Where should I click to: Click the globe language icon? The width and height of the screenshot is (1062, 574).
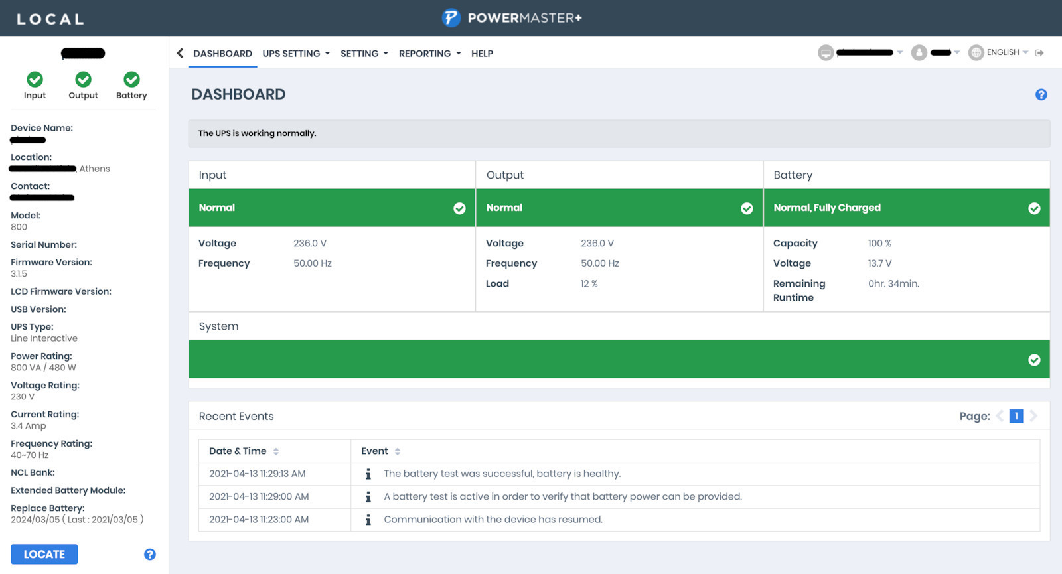976,52
